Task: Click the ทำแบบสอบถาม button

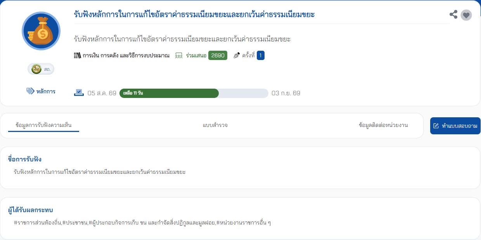Action: point(455,126)
